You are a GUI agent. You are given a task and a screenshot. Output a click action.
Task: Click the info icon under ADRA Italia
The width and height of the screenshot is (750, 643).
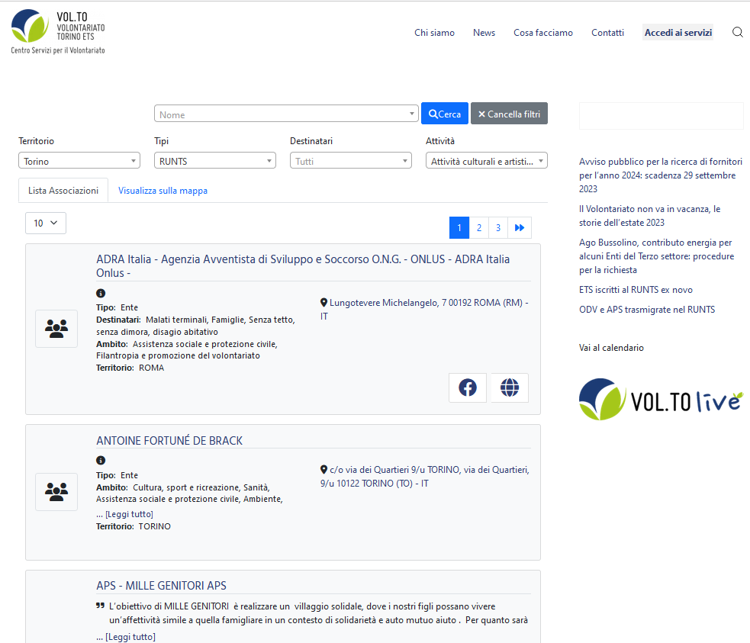click(101, 293)
